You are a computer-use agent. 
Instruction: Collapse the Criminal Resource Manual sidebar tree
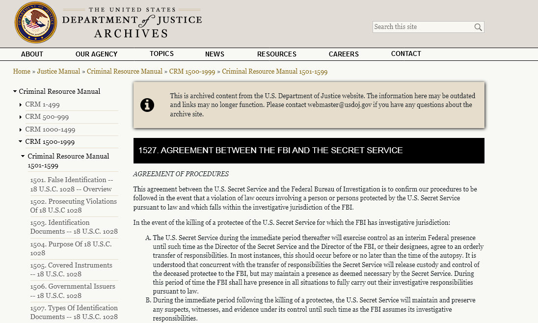pyautogui.click(x=15, y=91)
